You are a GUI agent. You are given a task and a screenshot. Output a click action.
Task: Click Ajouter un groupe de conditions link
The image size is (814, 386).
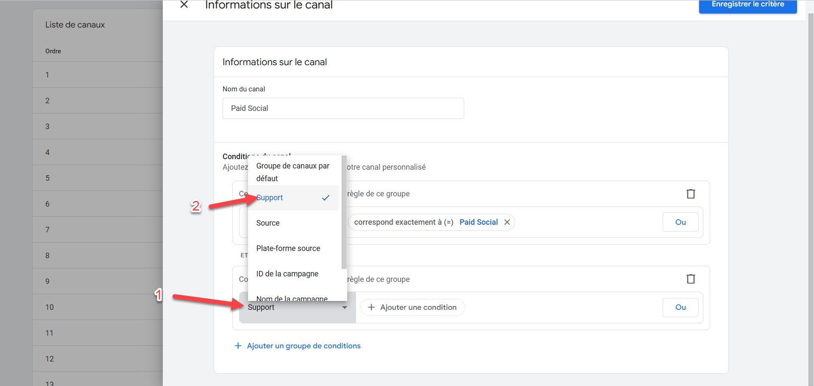pos(304,346)
